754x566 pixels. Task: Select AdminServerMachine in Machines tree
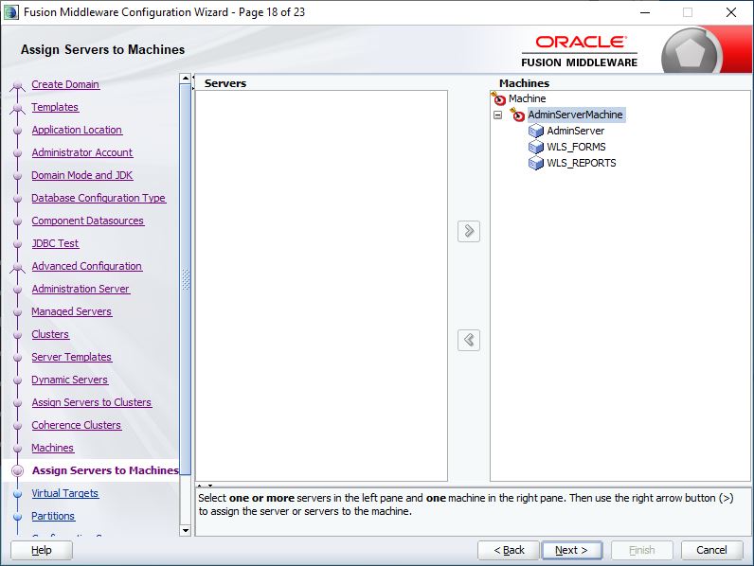point(575,115)
